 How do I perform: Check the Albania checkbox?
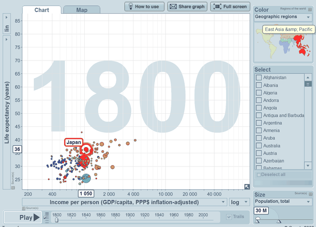tap(259, 85)
